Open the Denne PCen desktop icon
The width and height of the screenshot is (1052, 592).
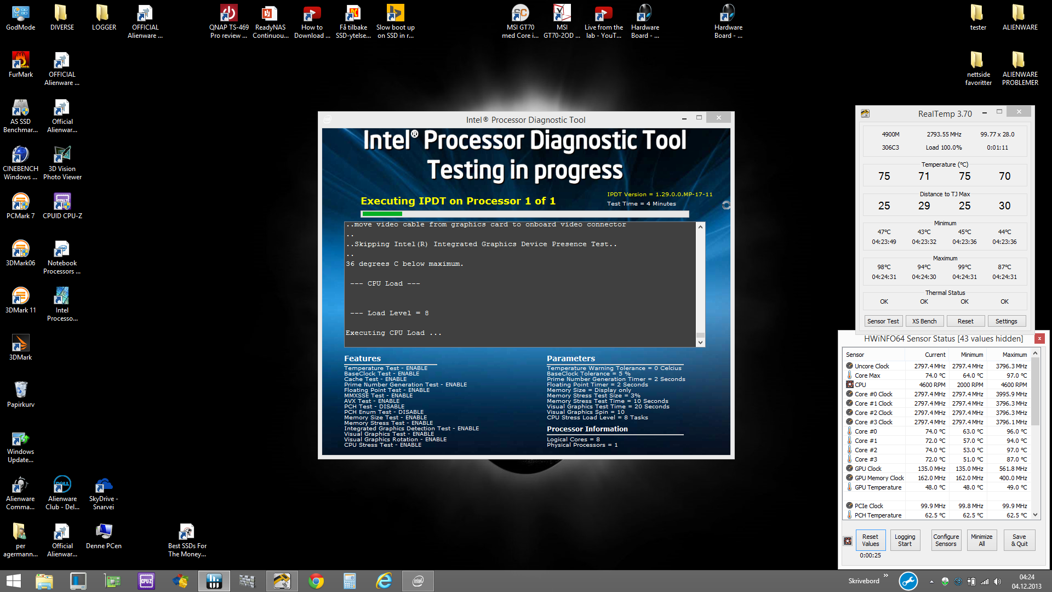click(x=104, y=536)
